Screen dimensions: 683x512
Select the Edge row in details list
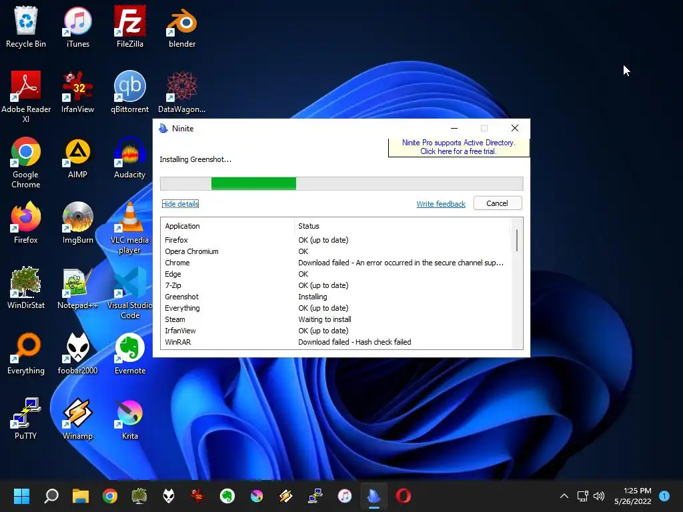click(x=336, y=274)
